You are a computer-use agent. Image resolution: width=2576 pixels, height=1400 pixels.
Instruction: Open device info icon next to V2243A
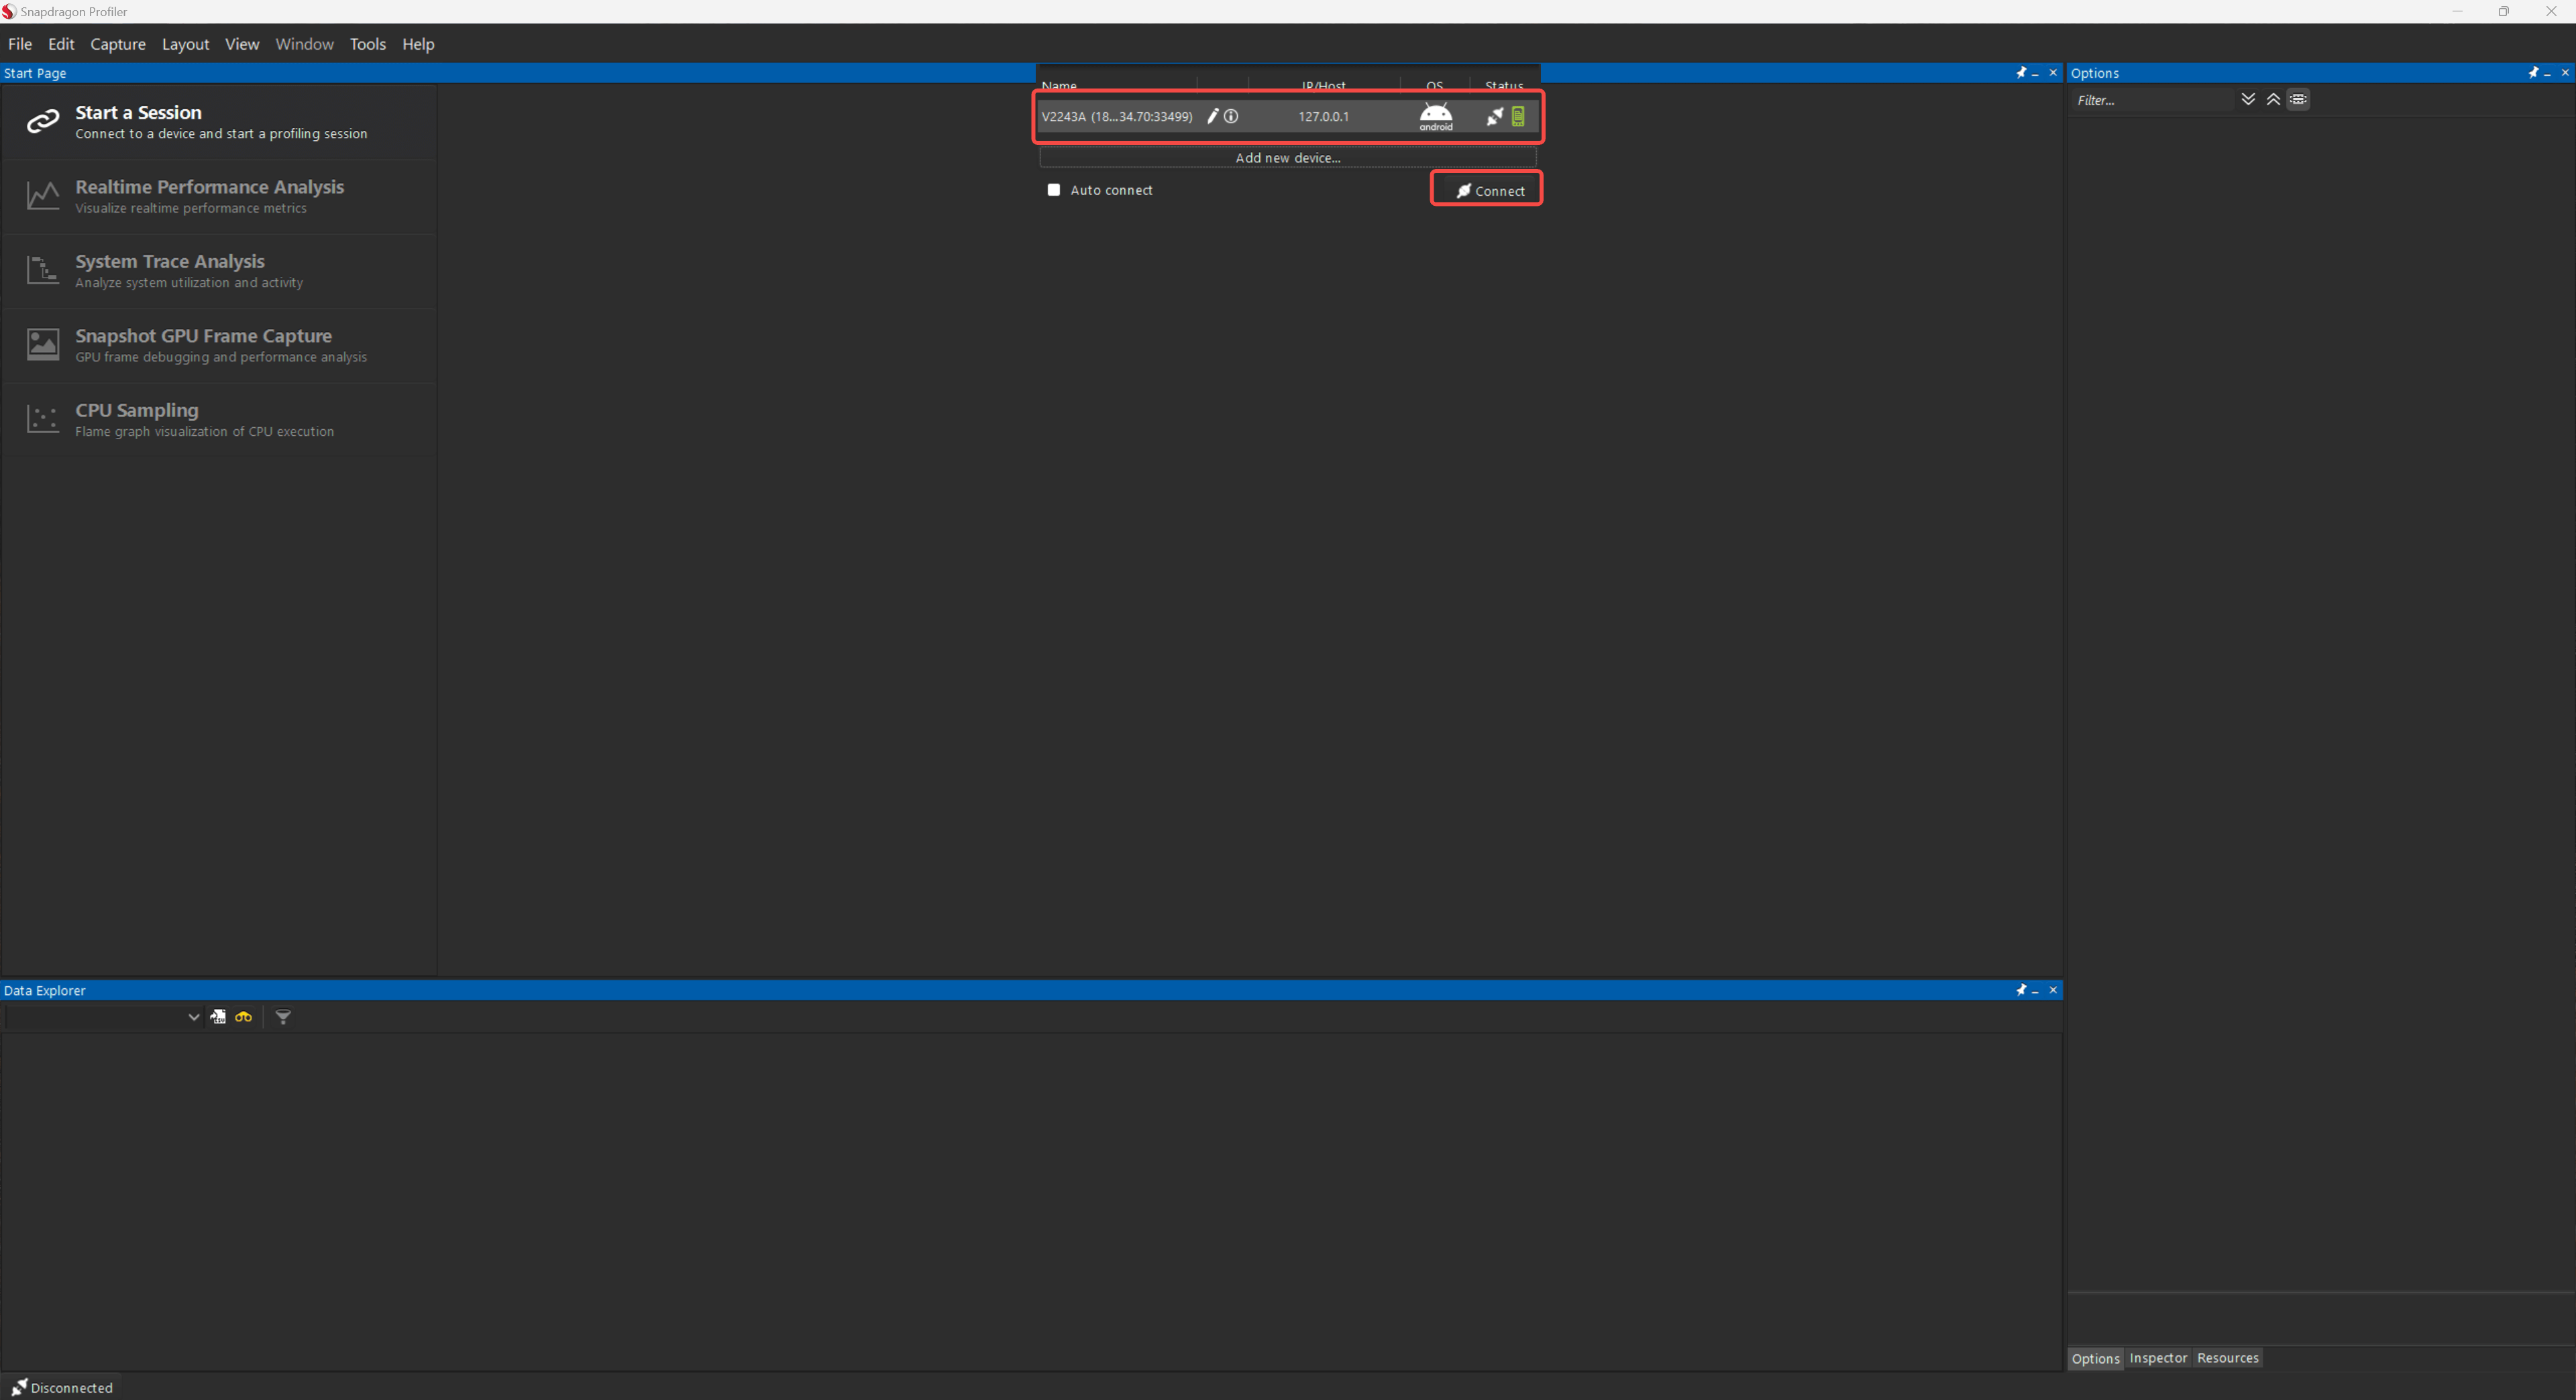point(1231,116)
